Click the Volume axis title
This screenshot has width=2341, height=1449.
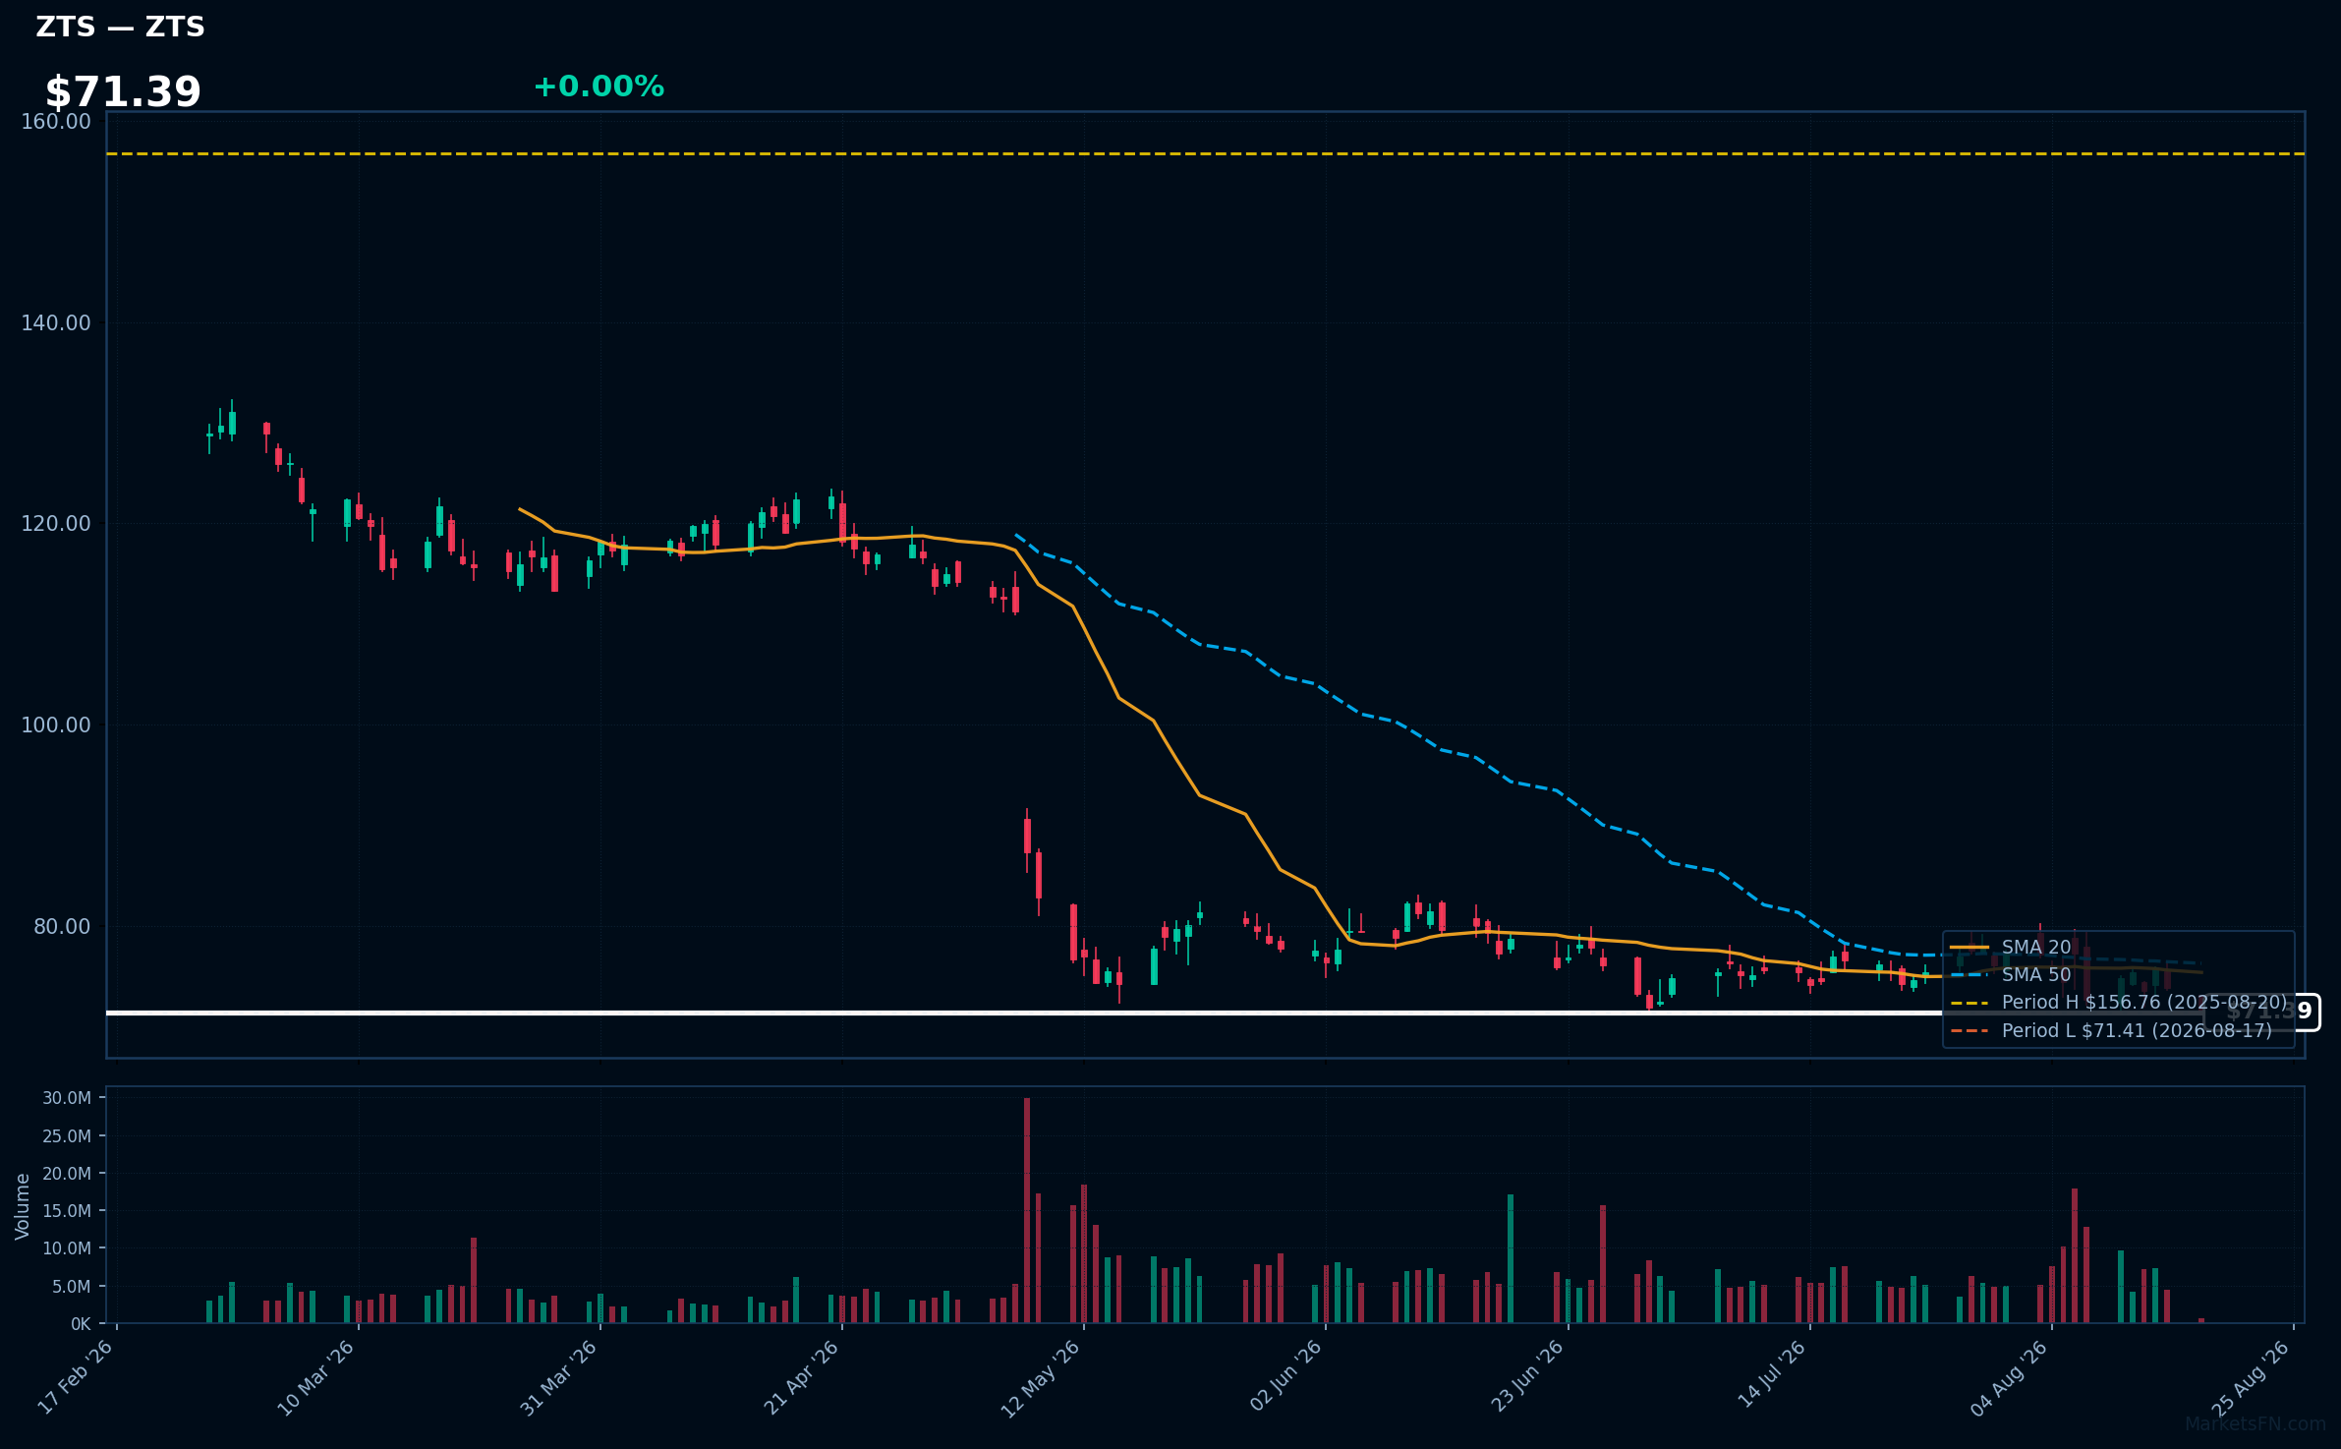click(23, 1206)
